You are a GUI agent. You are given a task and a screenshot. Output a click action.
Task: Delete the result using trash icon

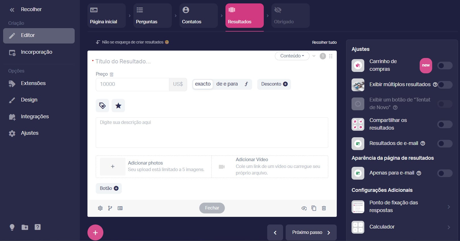pos(324,208)
